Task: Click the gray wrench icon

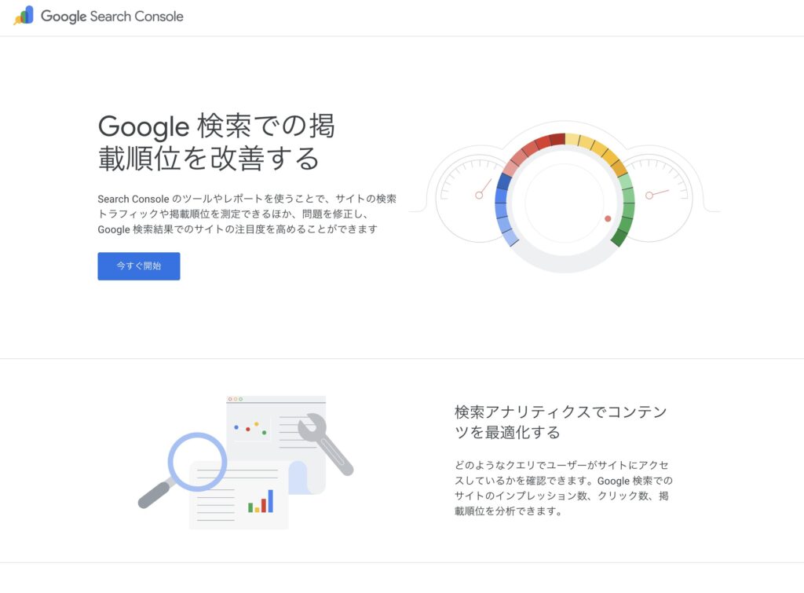Action: [x=325, y=443]
